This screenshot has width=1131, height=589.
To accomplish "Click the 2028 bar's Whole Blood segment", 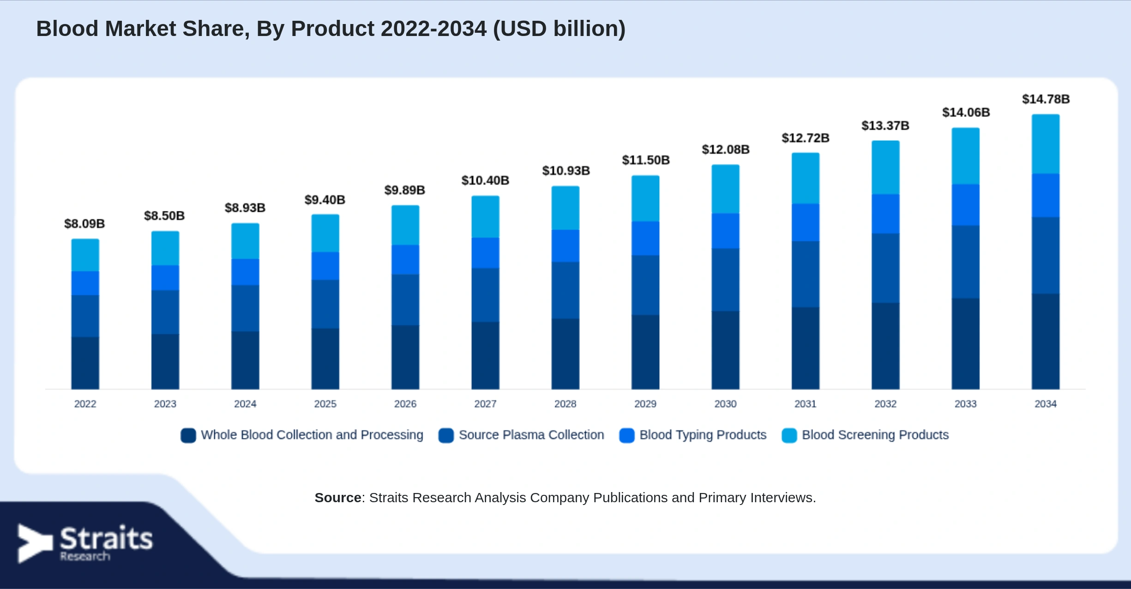I will [x=565, y=354].
